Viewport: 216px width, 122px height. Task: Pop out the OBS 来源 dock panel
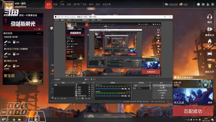coord(93,83)
